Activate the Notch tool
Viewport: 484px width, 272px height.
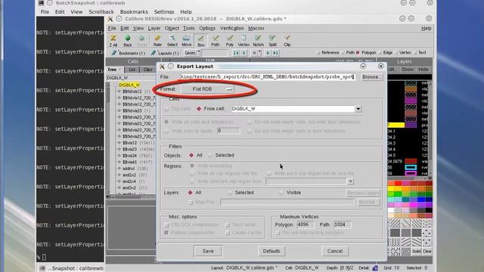[259, 41]
